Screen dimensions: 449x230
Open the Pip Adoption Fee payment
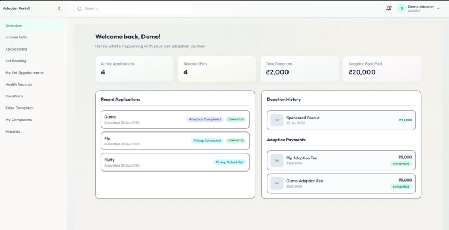(x=341, y=160)
